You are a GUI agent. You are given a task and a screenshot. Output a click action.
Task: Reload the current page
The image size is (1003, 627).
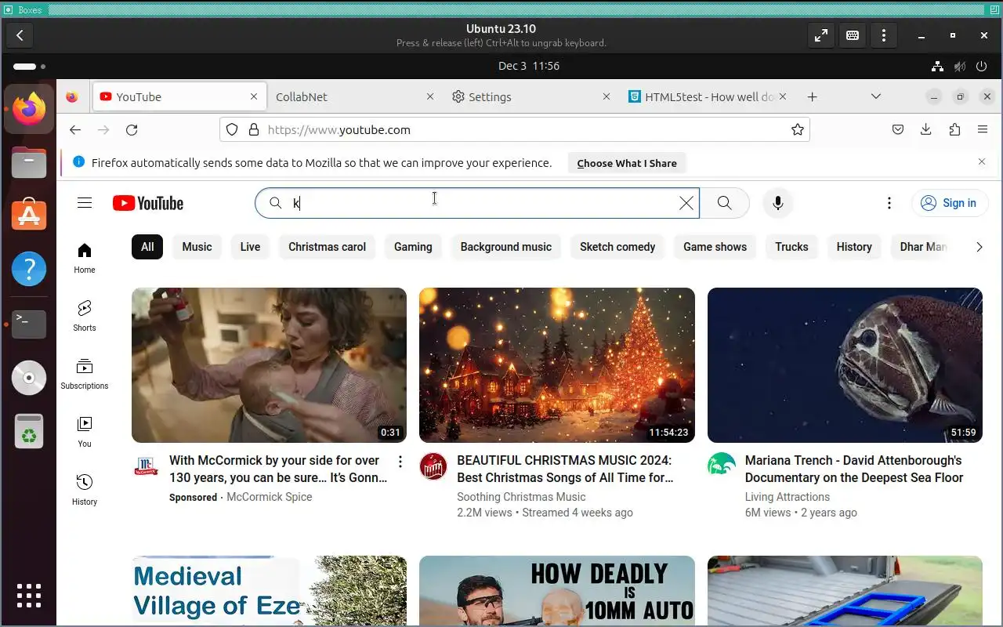pyautogui.click(x=132, y=130)
